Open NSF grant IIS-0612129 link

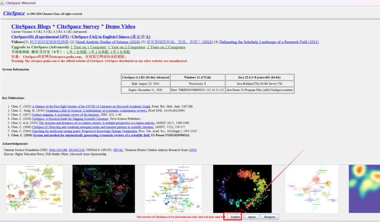click(x=77, y=150)
